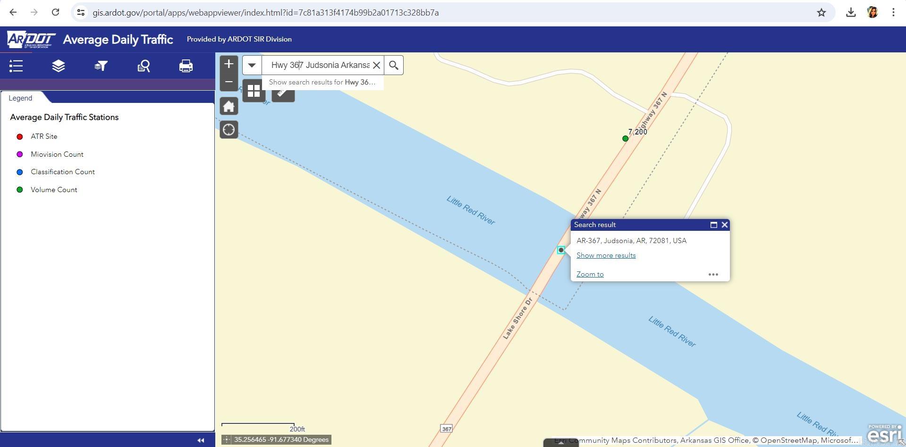Open the basemap gallery grid
This screenshot has width=906, height=447.
point(254,91)
